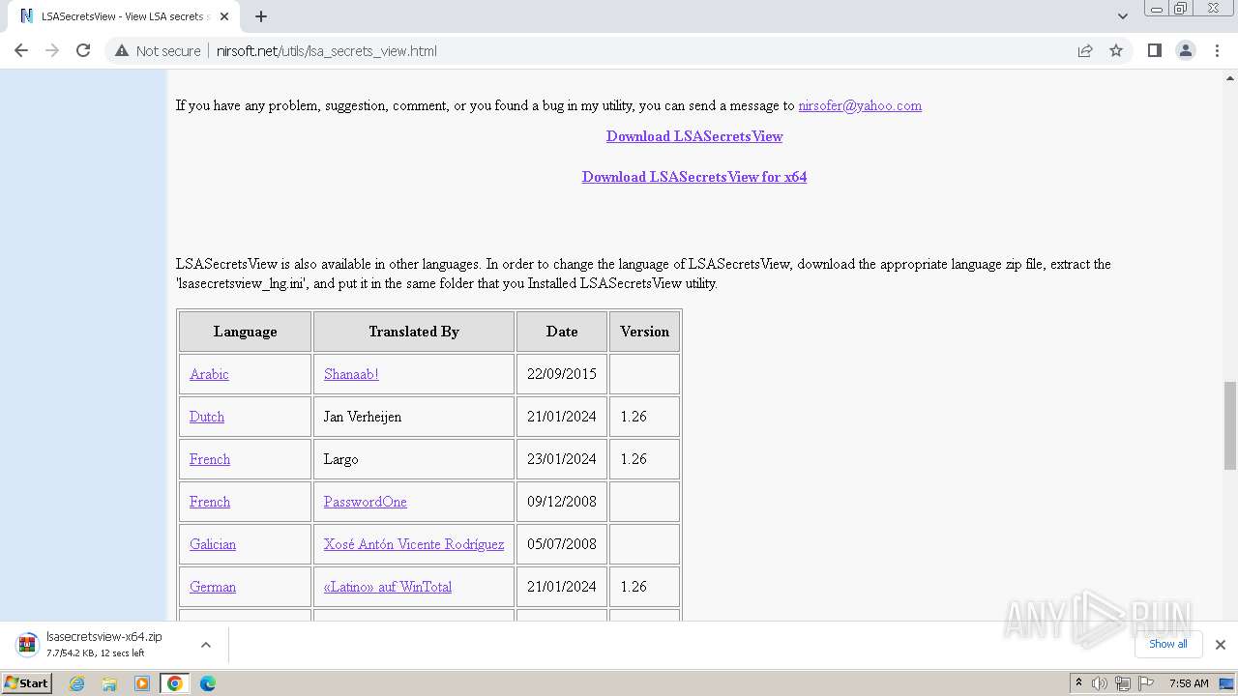Open the PasswordOne translator link

pos(366,502)
